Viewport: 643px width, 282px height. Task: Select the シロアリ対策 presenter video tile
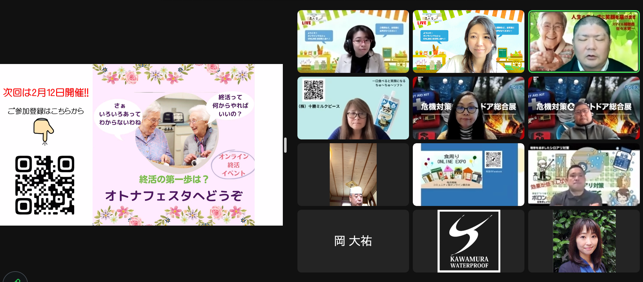pyautogui.click(x=584, y=175)
